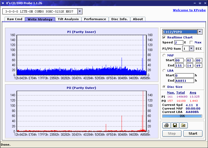This screenshot has width=208, height=148.
Task: Click the Print chart icon button
Action: 166,126
